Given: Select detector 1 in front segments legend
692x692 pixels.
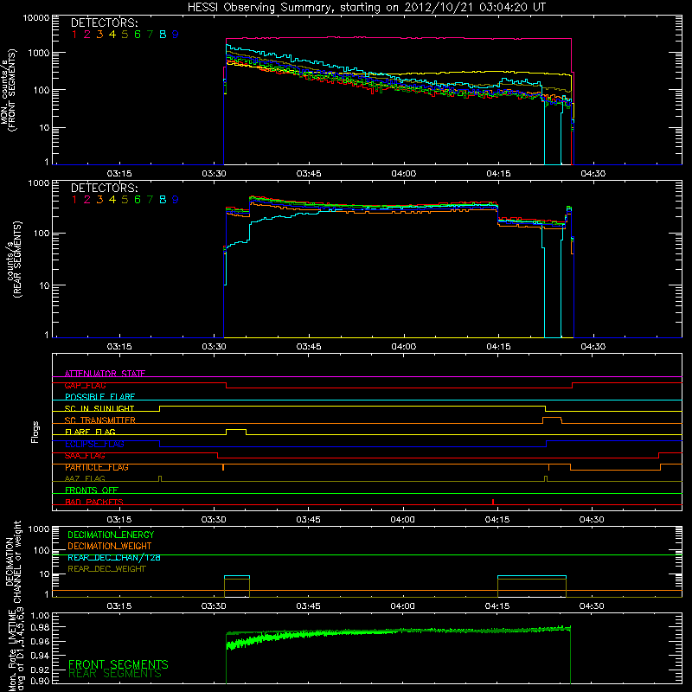Looking at the screenshot, I should click(74, 35).
